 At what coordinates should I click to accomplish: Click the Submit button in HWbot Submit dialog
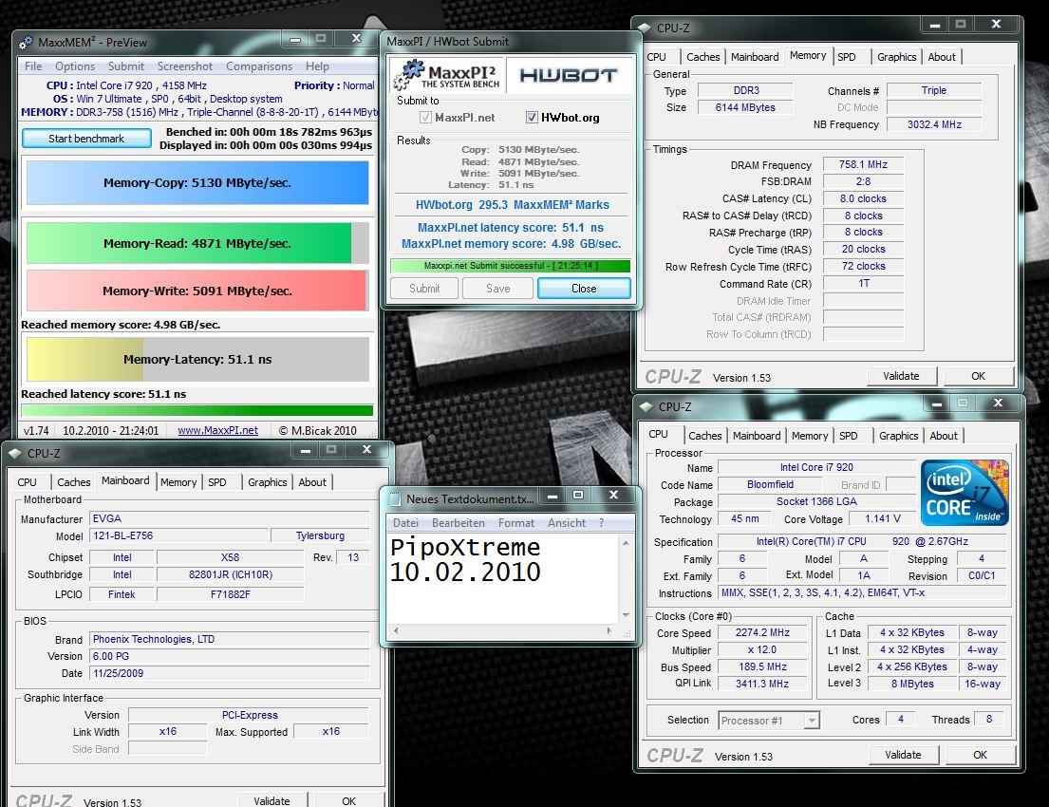pyautogui.click(x=424, y=289)
